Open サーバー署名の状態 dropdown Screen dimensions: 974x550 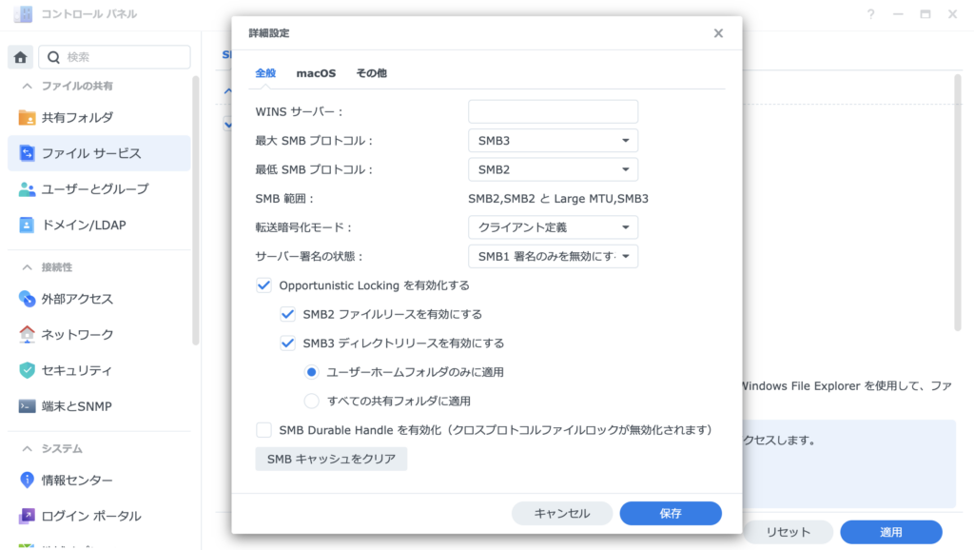553,256
